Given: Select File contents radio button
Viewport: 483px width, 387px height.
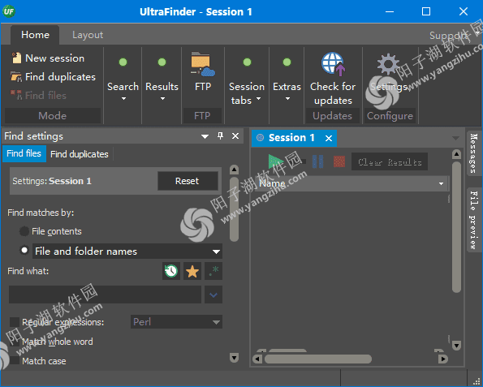Looking at the screenshot, I should click(x=24, y=231).
